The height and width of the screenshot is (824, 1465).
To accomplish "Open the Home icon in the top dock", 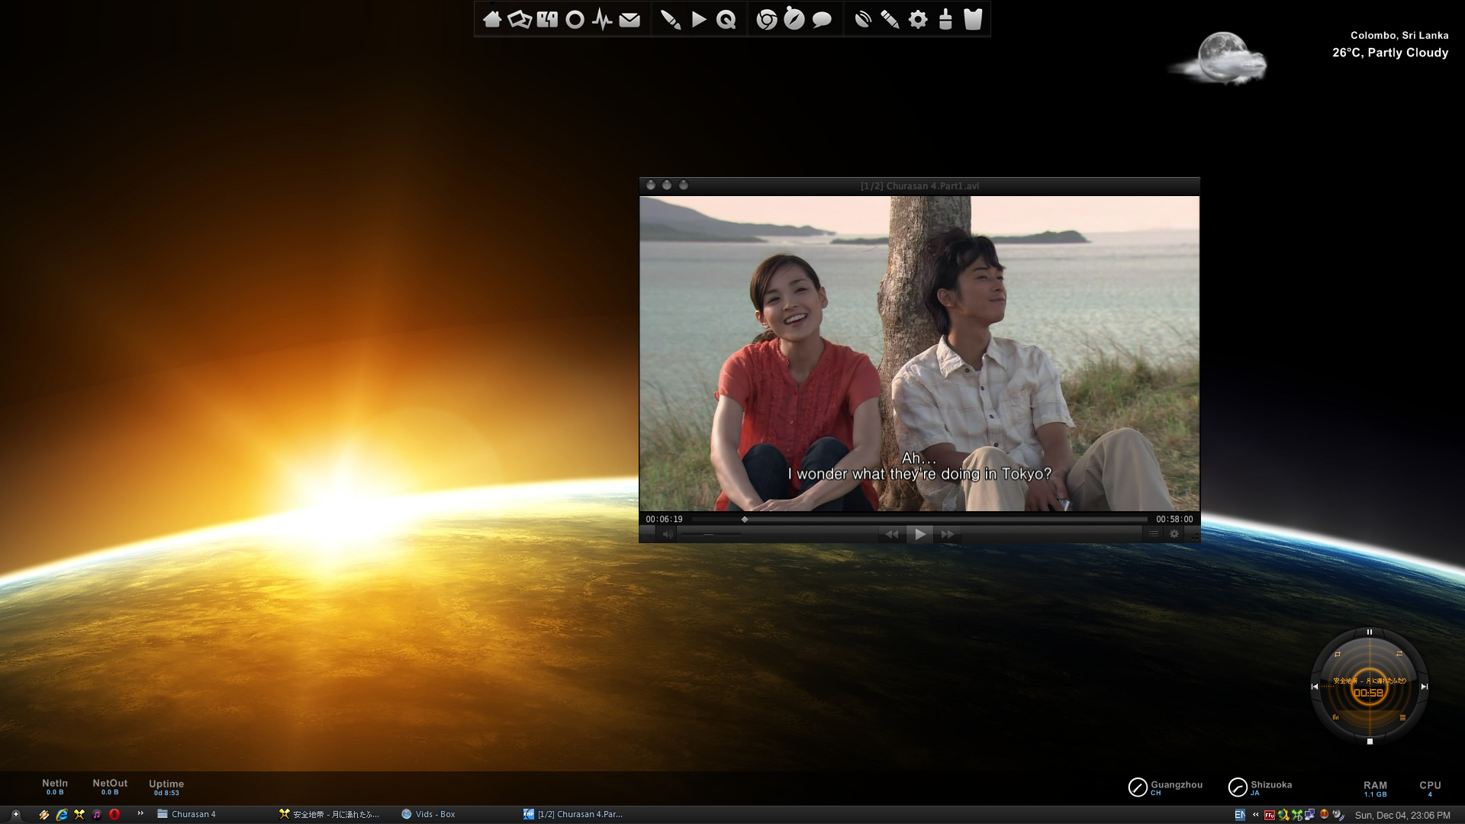I will [492, 20].
